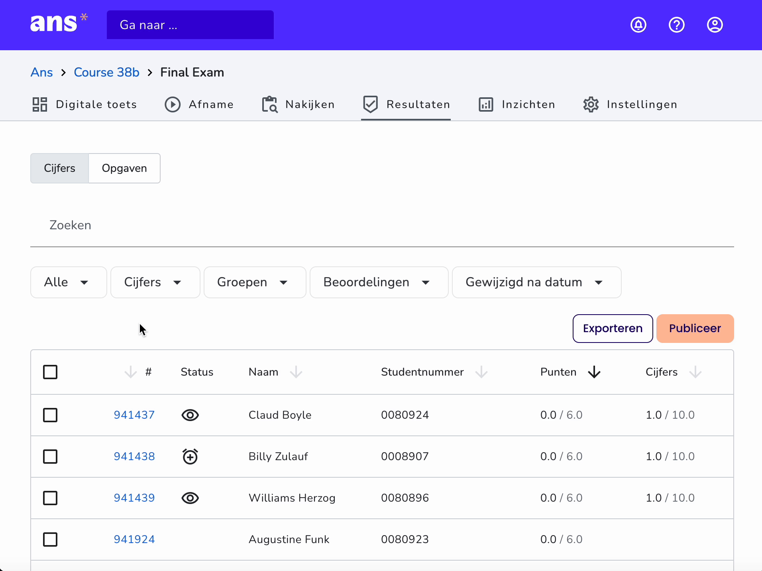The image size is (762, 571).
Task: Focus the Zoeken search field
Action: (382, 225)
